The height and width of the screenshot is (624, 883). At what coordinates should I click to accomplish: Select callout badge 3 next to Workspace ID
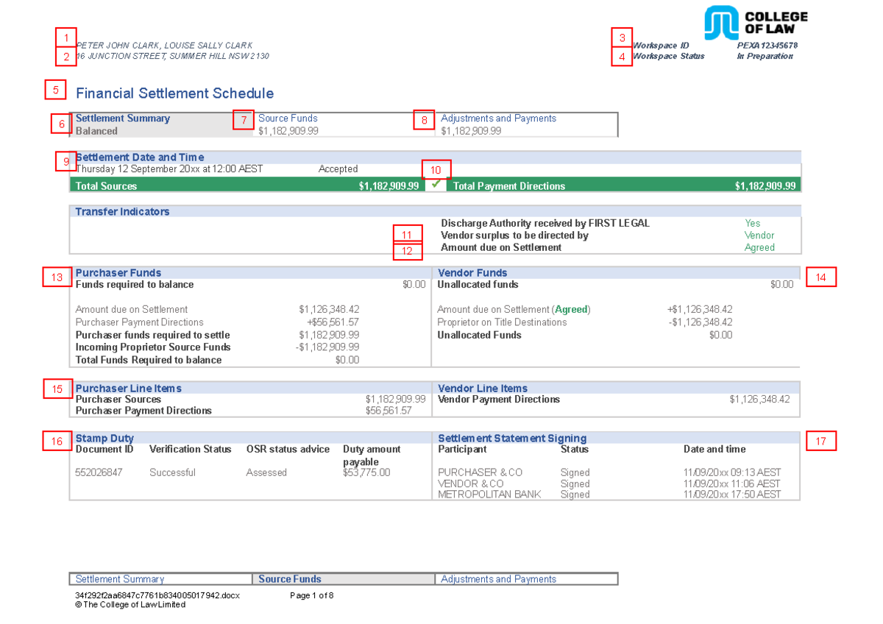pos(621,36)
